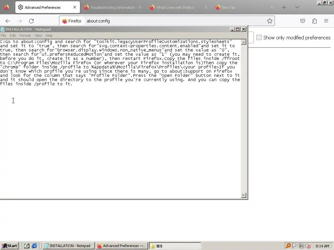
Task: Click the Notepad title bar document icon
Action: pos(2,29)
